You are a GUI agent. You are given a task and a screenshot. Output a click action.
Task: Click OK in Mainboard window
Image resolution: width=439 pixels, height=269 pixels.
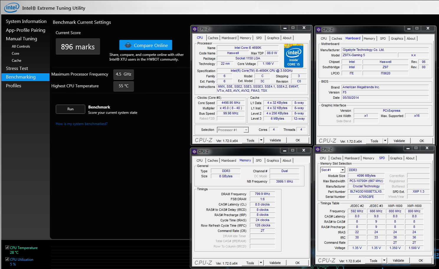point(422,141)
